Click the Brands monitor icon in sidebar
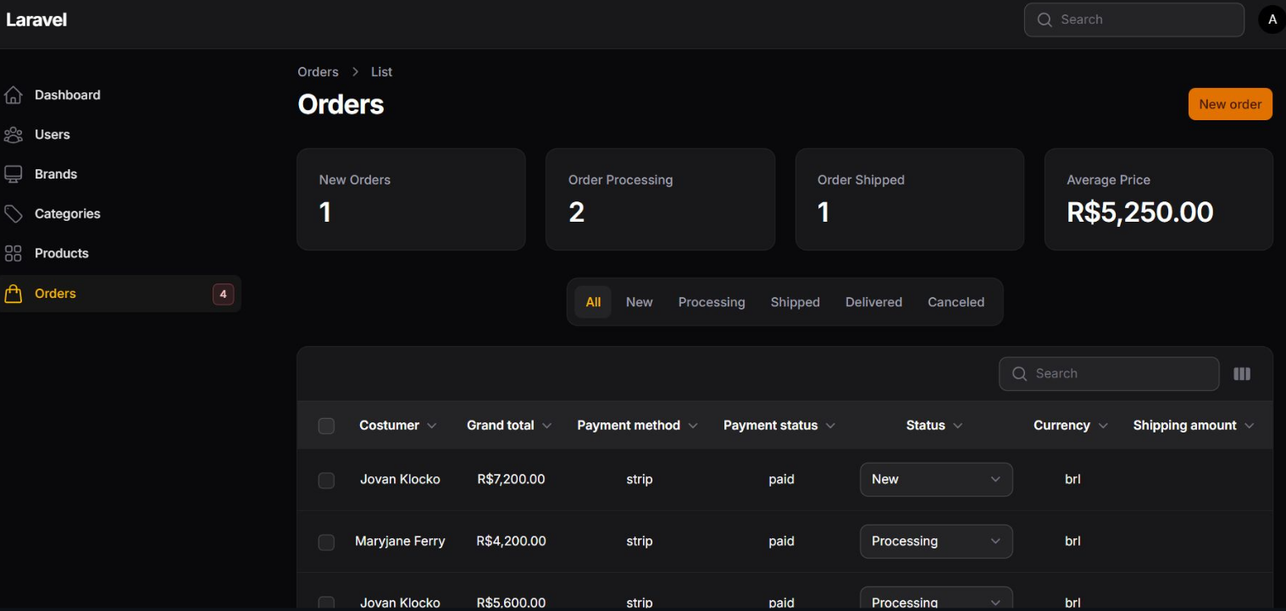The width and height of the screenshot is (1286, 611). pyautogui.click(x=14, y=174)
